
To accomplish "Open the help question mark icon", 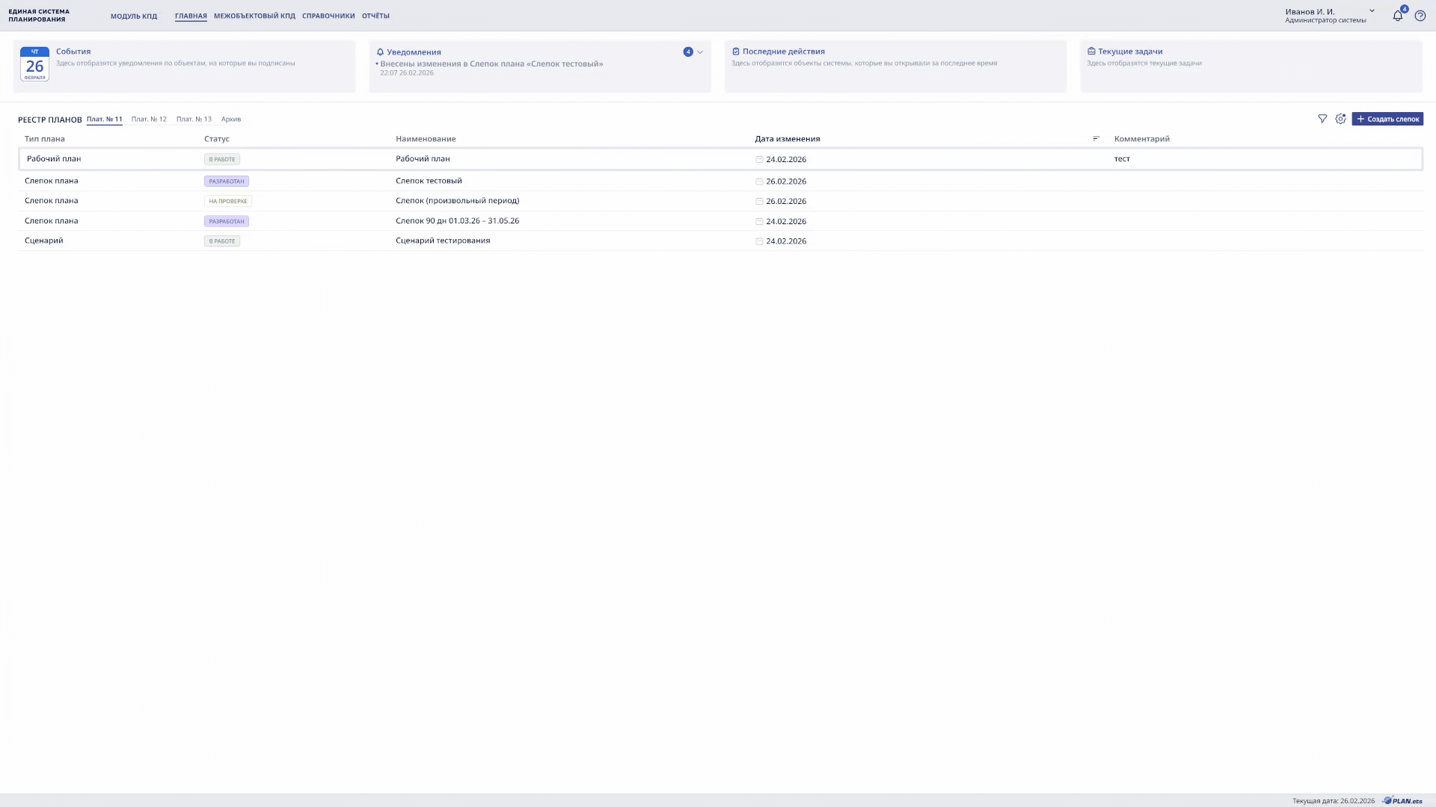I will point(1420,16).
